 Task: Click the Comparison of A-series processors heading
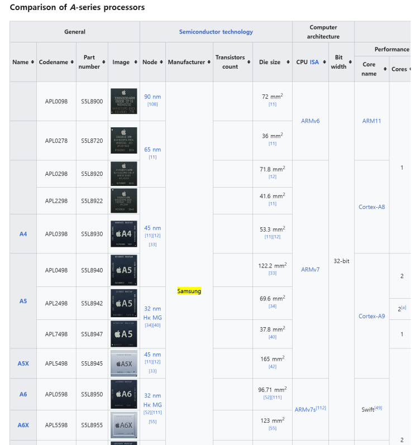click(77, 7)
